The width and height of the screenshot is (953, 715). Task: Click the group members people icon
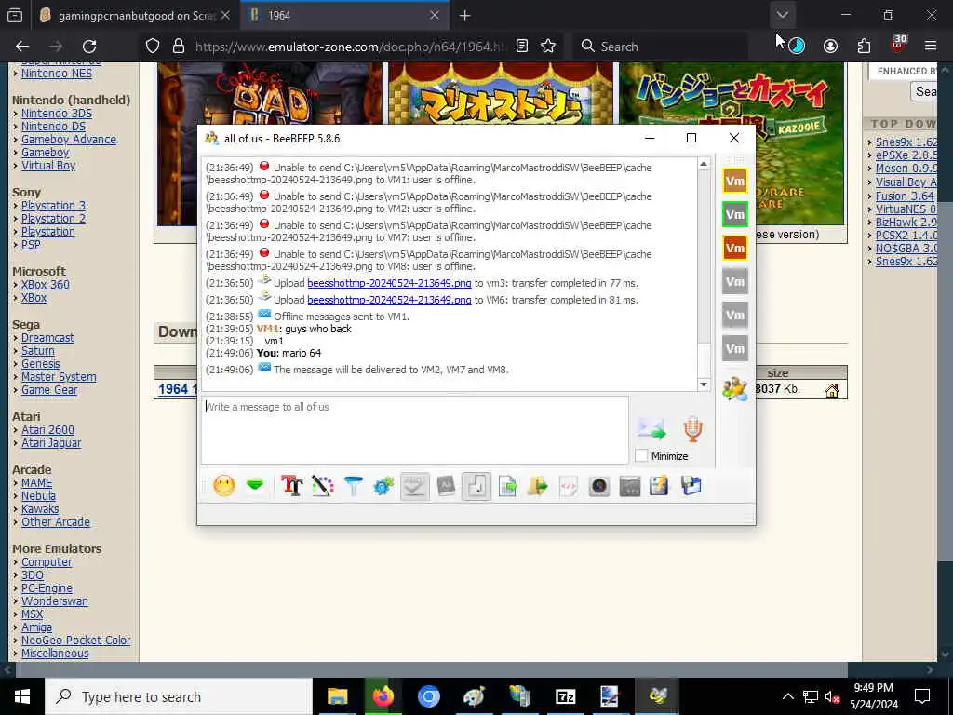pyautogui.click(x=735, y=388)
